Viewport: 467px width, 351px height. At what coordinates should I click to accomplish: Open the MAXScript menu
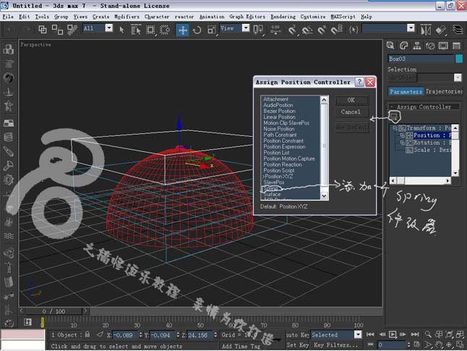point(343,17)
